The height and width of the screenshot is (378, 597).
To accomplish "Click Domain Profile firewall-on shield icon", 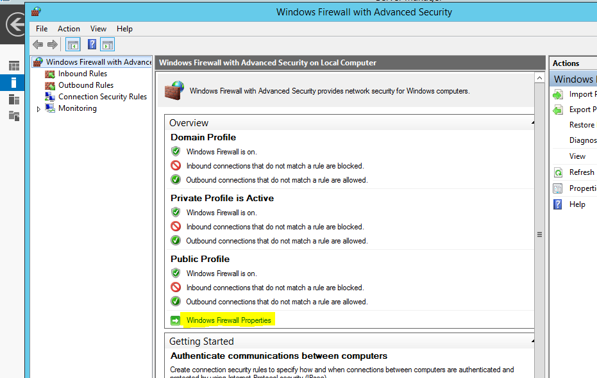I will coord(176,151).
